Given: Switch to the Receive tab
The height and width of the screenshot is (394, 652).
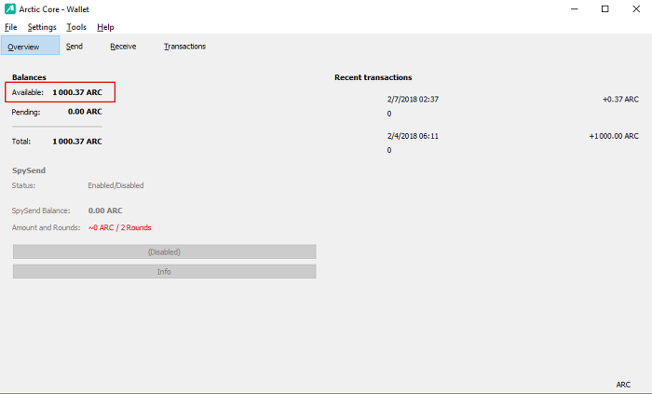Looking at the screenshot, I should [x=123, y=47].
